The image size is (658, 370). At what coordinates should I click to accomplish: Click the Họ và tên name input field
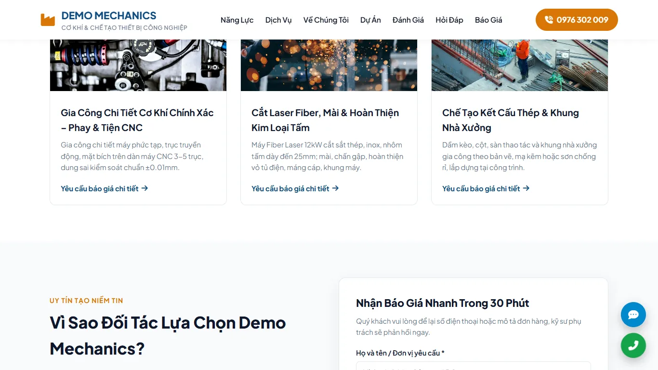click(x=474, y=366)
